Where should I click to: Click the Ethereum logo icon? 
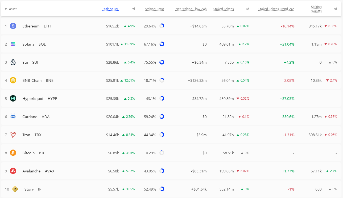[x=13, y=26]
